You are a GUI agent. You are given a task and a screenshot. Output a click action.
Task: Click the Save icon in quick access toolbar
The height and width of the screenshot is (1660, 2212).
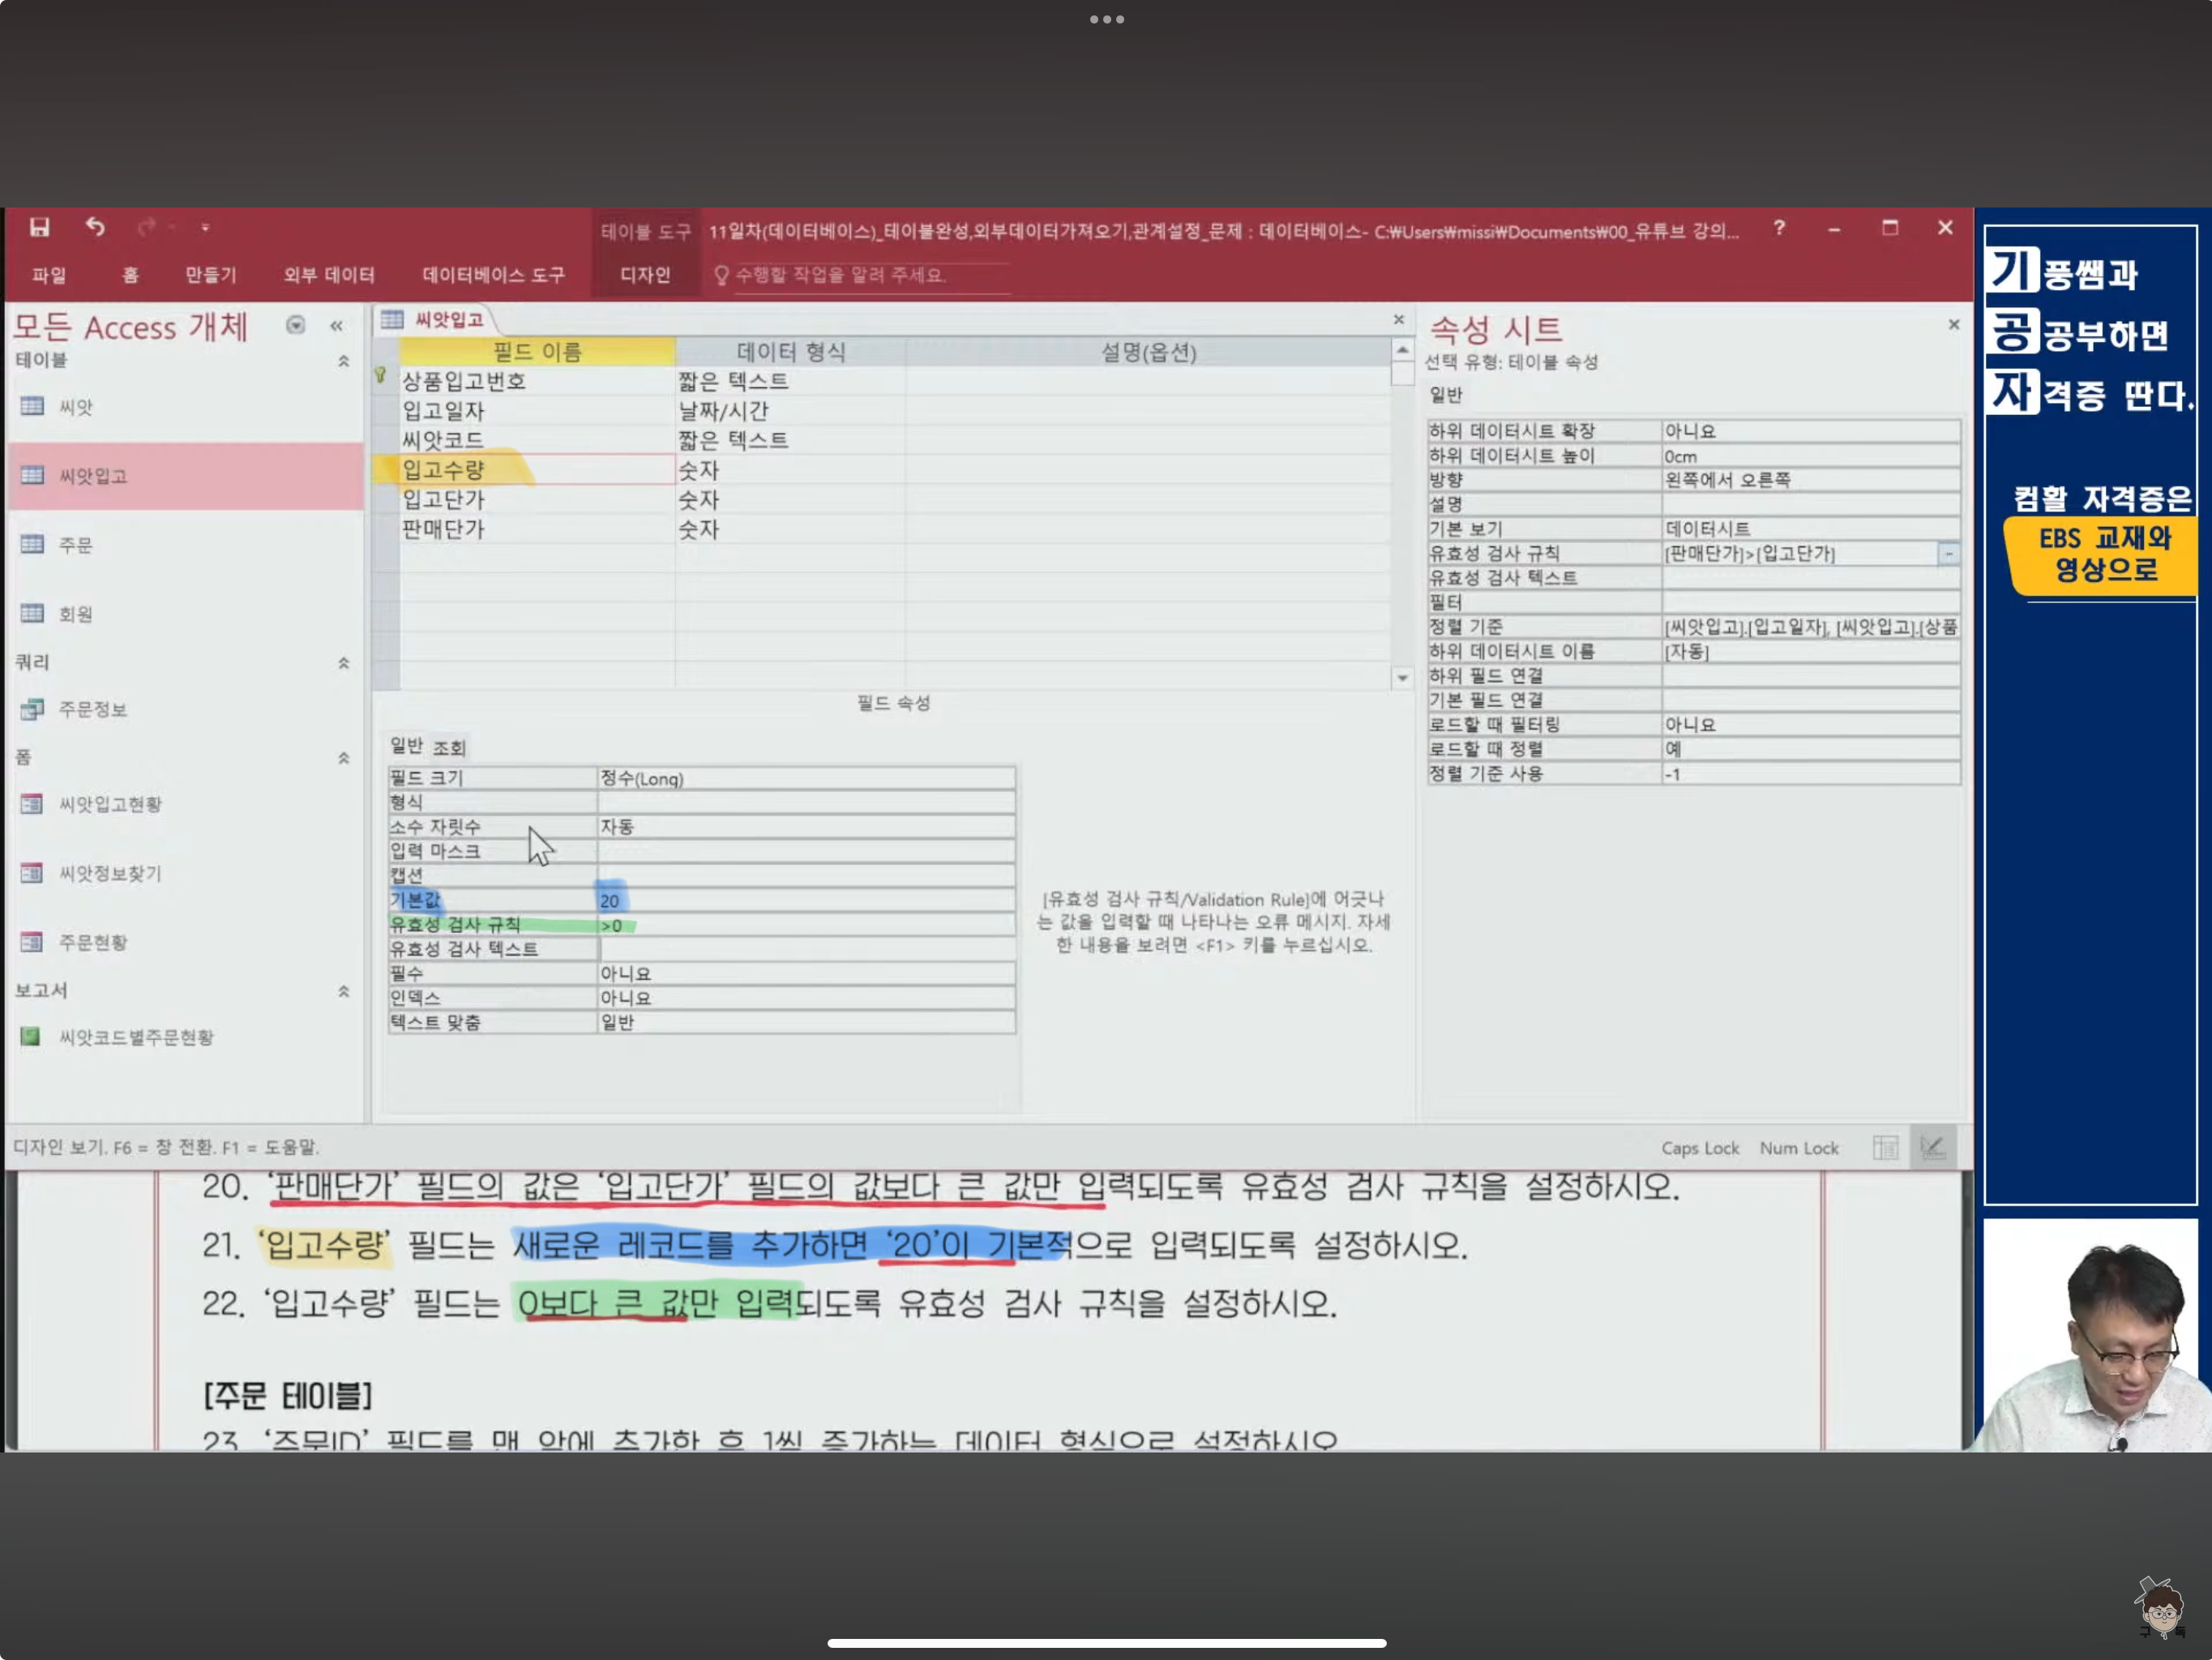39,228
